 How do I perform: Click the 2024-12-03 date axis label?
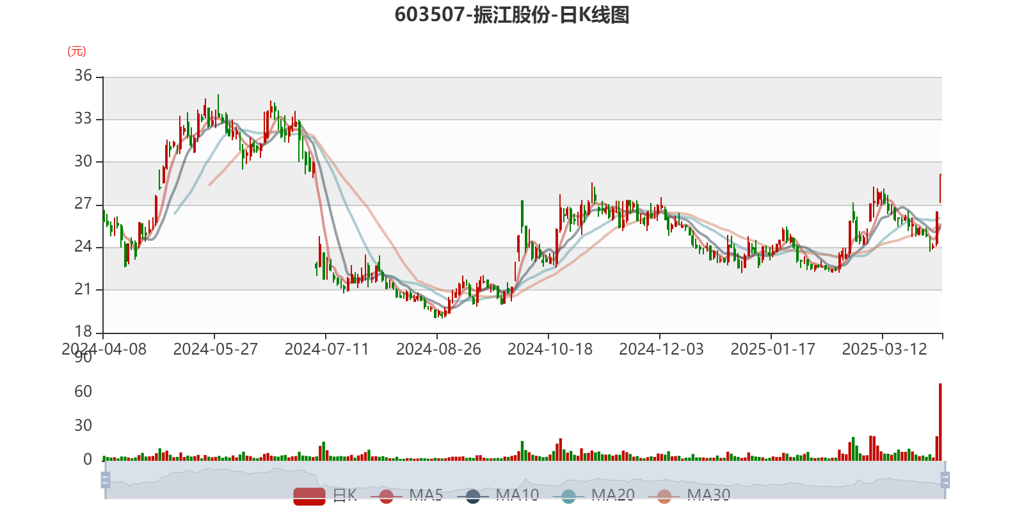(661, 349)
